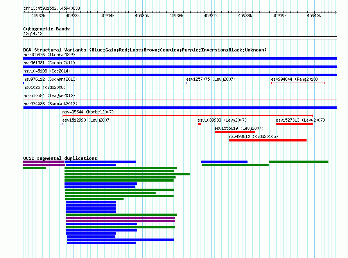The height and width of the screenshot is (258, 348).
Task: Click the 45940k ruler tick label
Action: tap(314, 16)
